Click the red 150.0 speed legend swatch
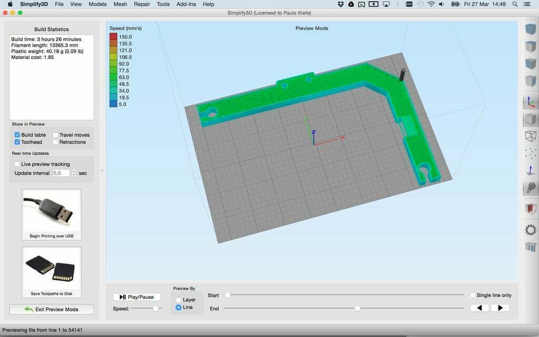 [x=114, y=37]
